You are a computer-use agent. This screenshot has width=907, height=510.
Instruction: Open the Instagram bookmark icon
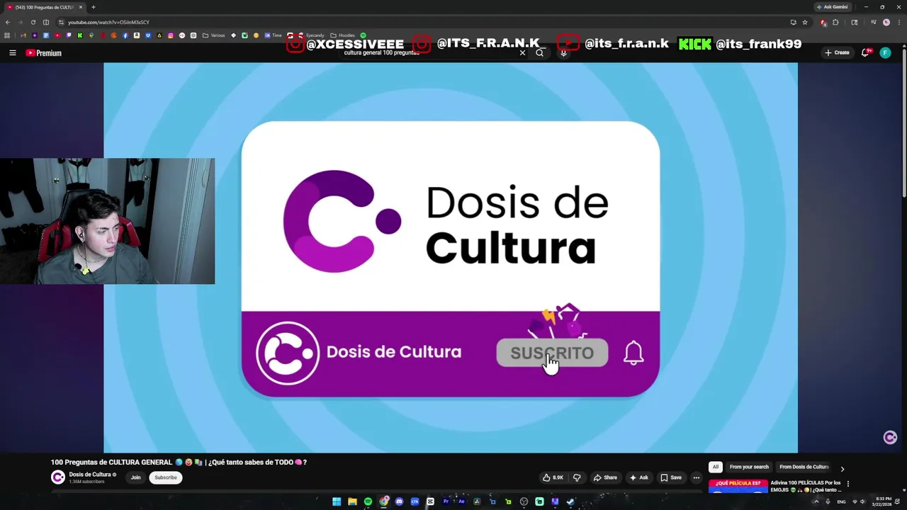(171, 35)
